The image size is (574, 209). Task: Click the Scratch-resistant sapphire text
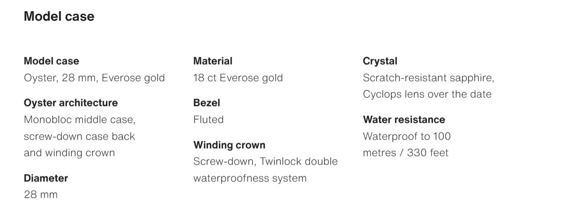(x=428, y=78)
